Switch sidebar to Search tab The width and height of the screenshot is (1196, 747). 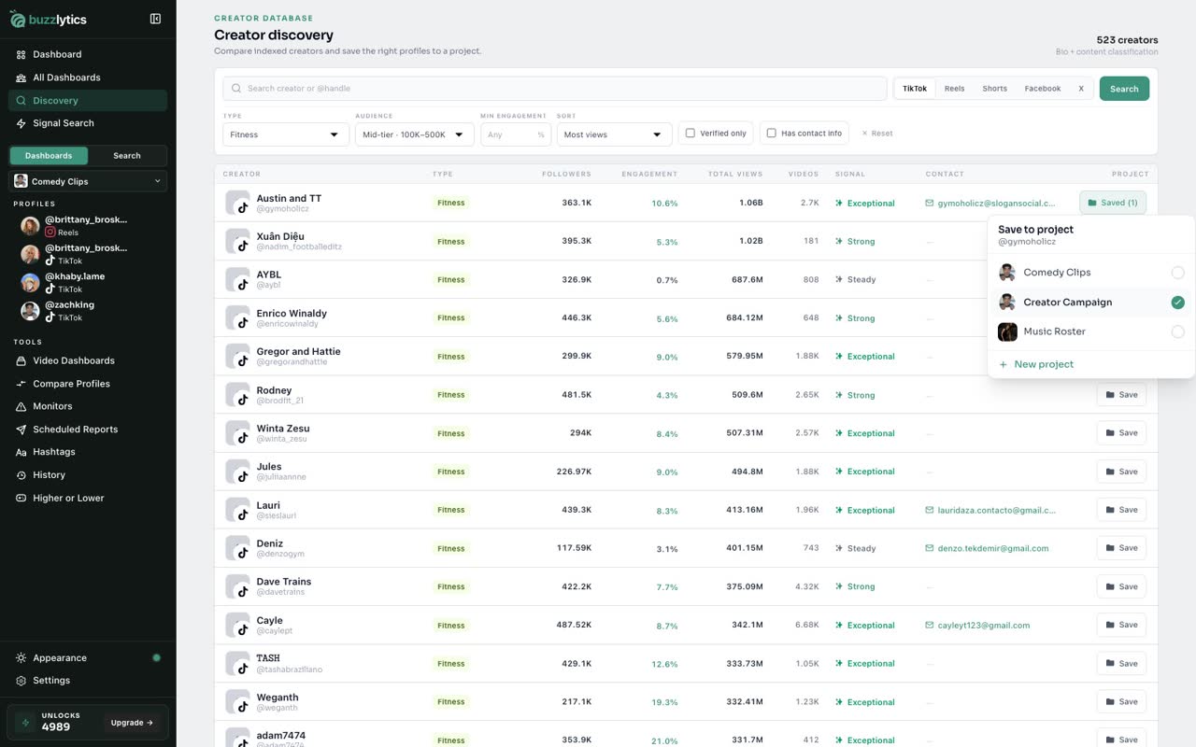pyautogui.click(x=127, y=156)
